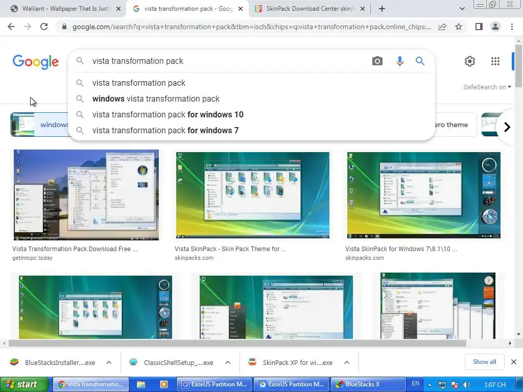523x392 pixels.
Task: Click the taskbar clock 1:07 CH
Action: pyautogui.click(x=495, y=385)
